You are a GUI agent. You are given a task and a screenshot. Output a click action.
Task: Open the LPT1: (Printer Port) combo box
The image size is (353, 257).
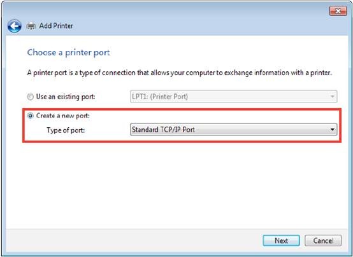(233, 97)
